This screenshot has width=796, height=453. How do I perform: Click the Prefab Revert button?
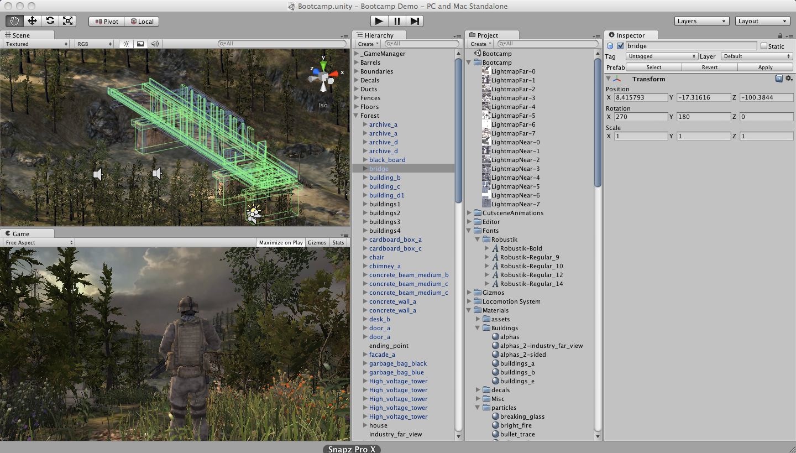pyautogui.click(x=710, y=67)
